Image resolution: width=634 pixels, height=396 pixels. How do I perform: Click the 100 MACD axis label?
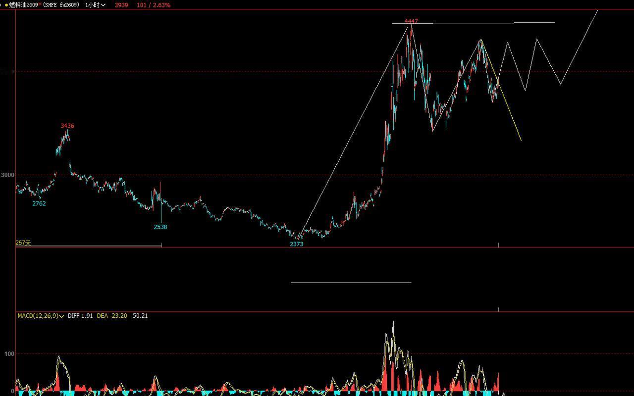9,354
